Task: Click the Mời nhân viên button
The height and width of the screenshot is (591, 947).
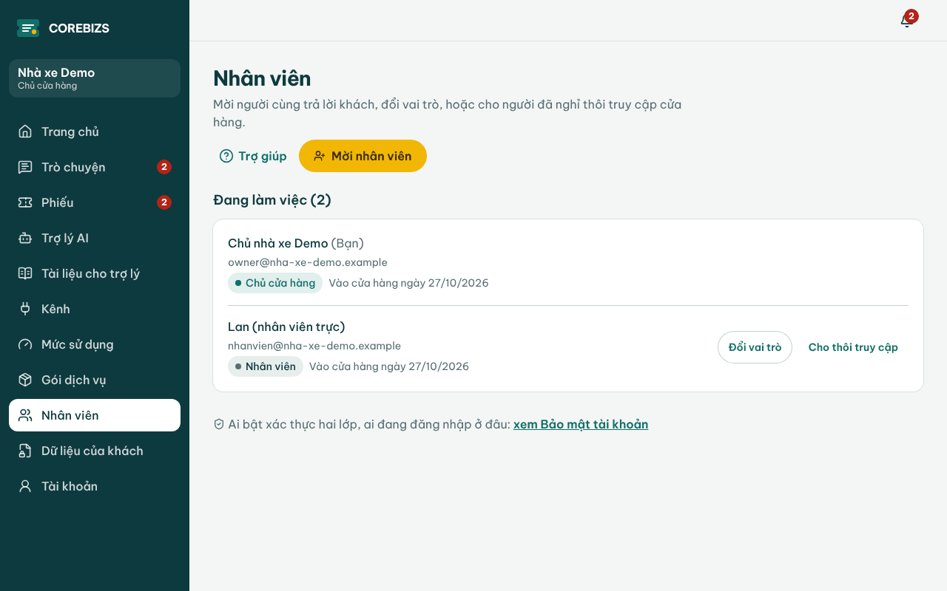Action: (363, 156)
